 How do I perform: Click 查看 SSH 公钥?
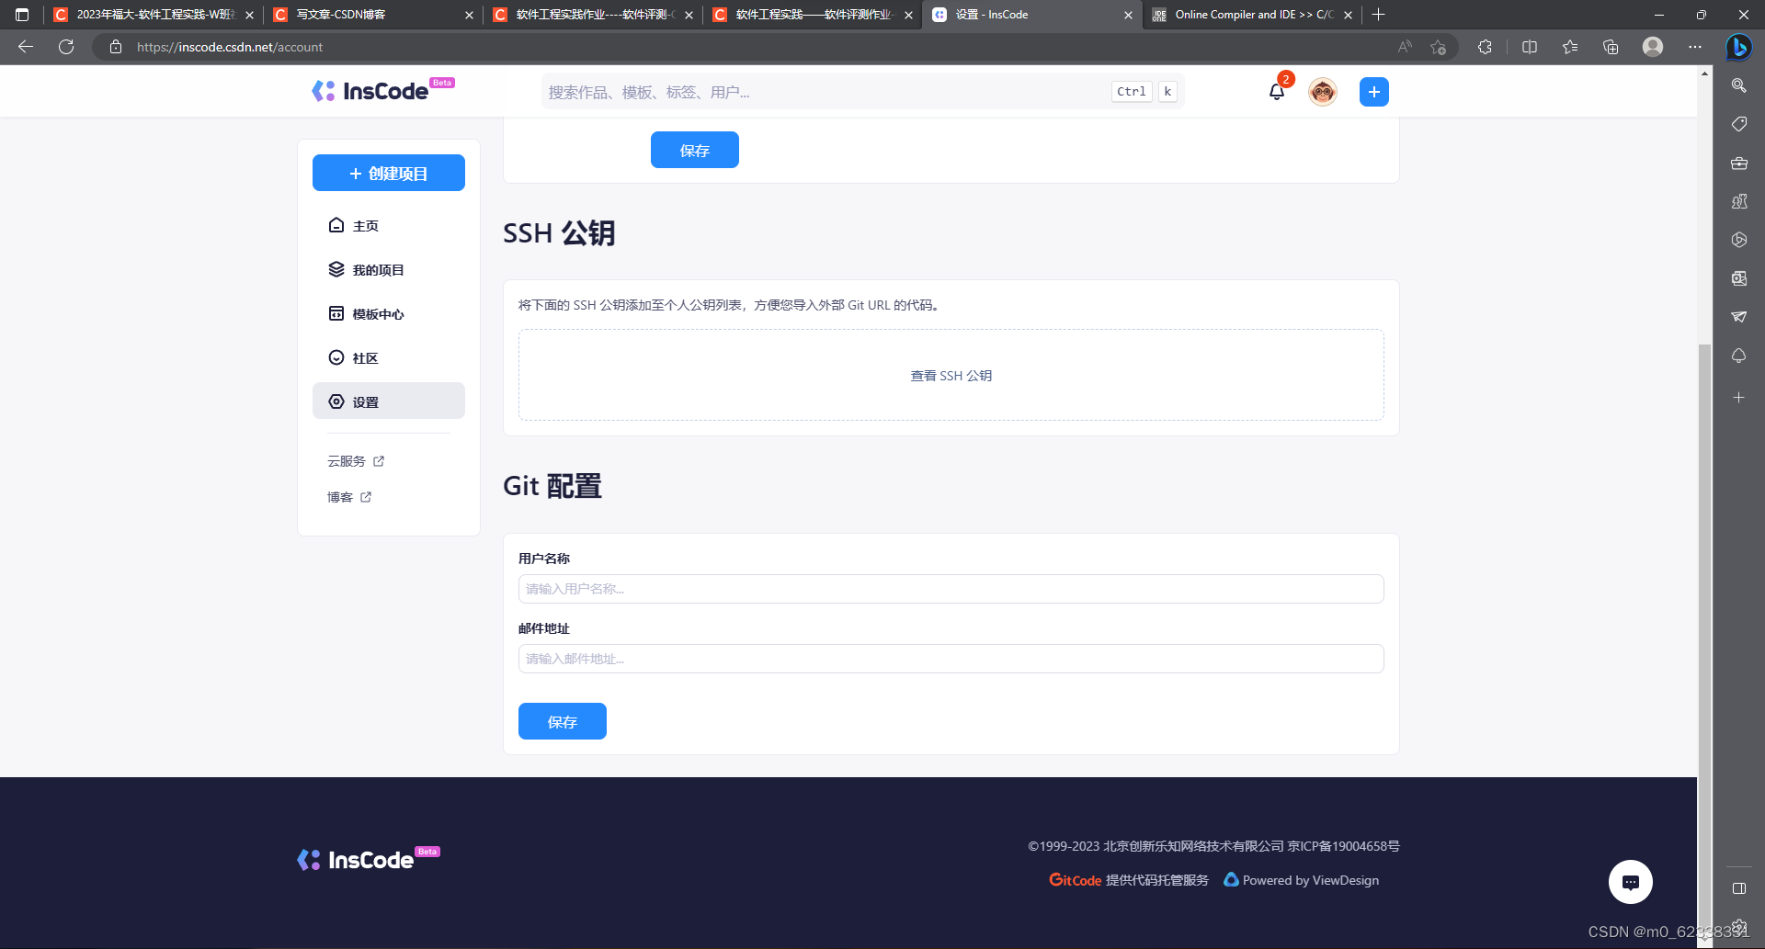tap(950, 375)
